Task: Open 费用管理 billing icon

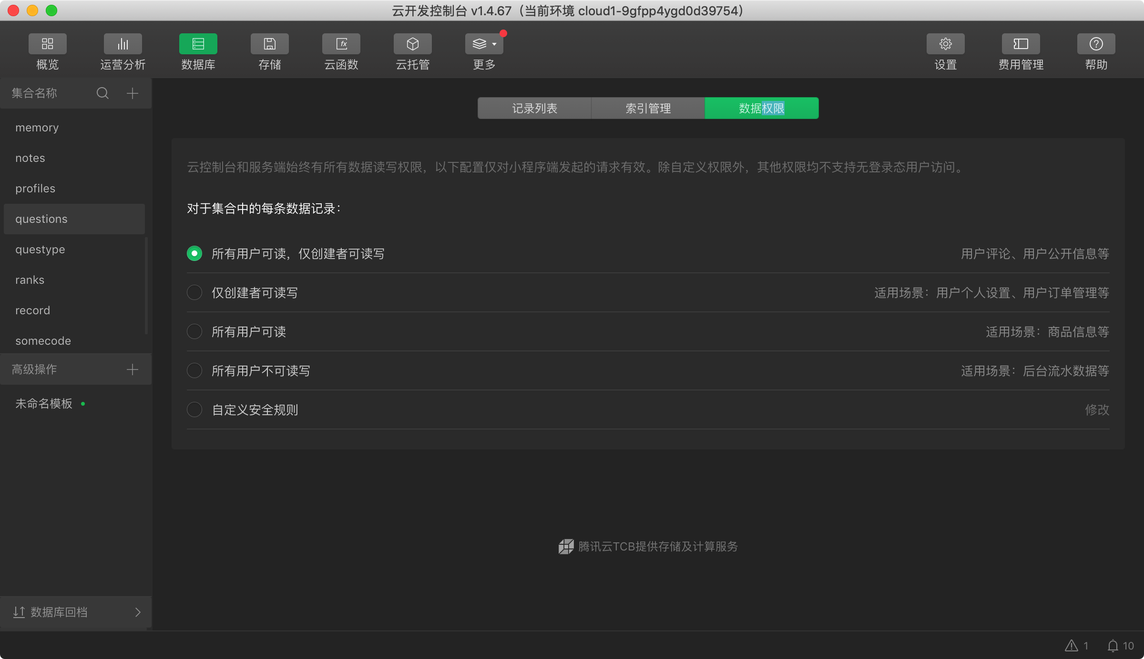Action: pos(1021,44)
